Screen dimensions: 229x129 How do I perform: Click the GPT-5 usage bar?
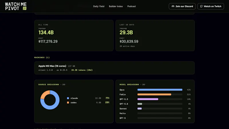160,118
